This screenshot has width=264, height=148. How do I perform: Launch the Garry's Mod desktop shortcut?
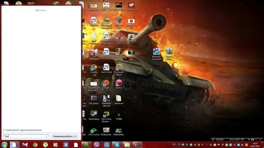point(106,69)
